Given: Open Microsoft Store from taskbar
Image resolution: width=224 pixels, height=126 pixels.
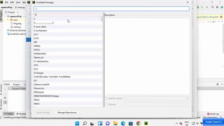Looking at the screenshot, I should click(131, 123).
